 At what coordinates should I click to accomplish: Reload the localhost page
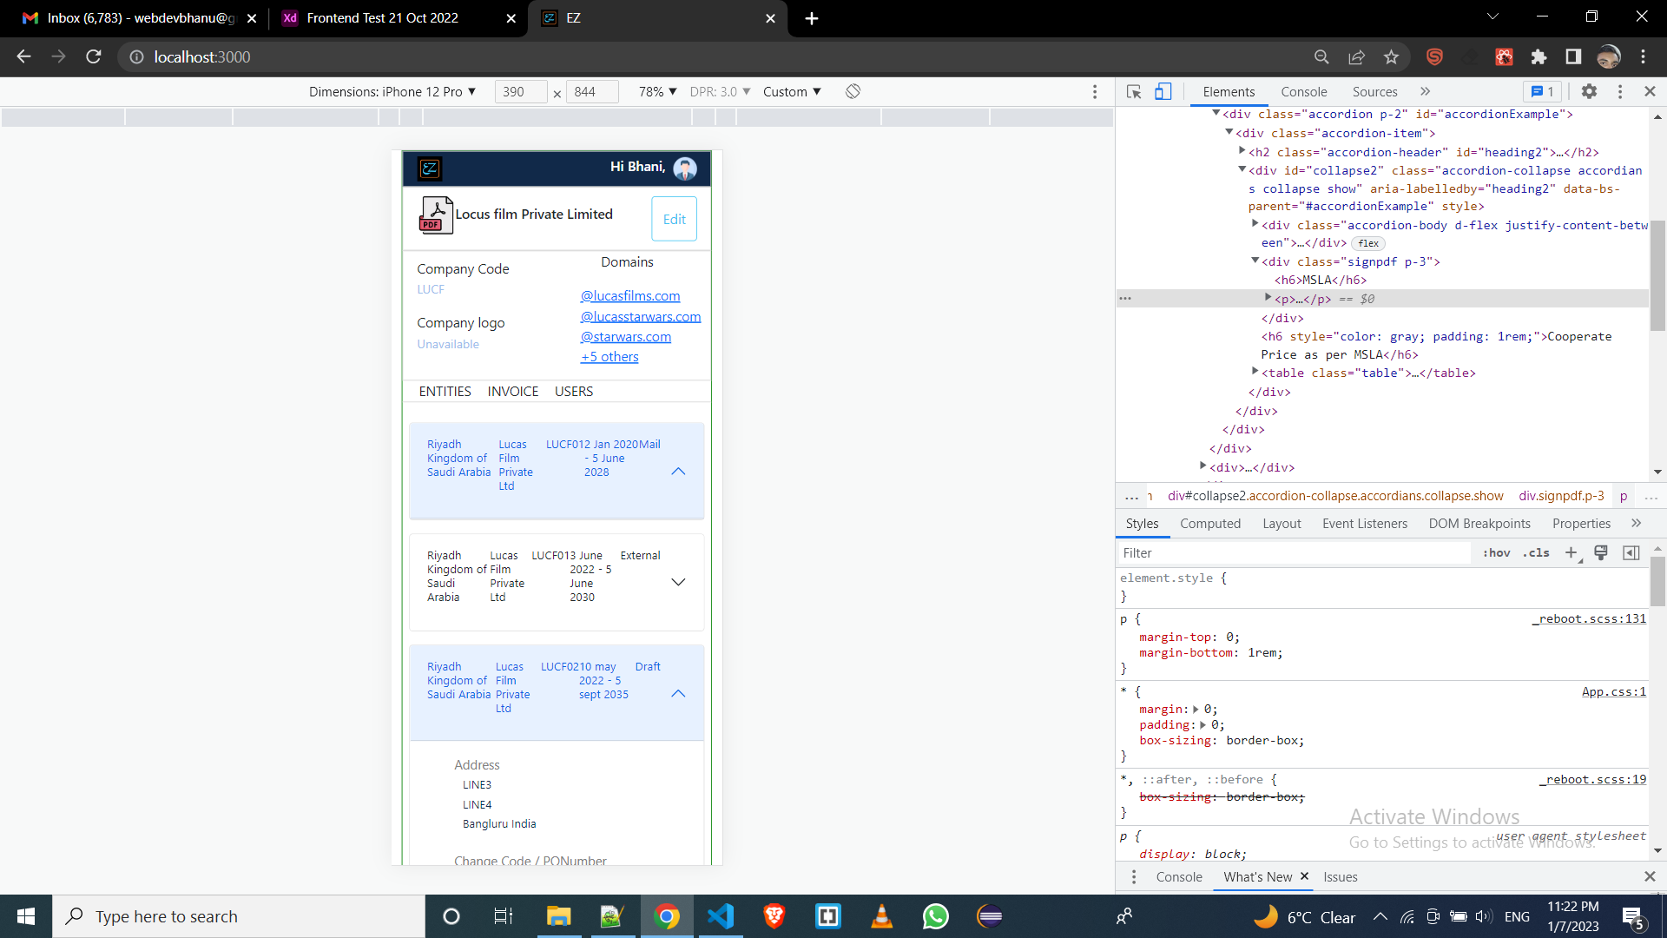(x=94, y=57)
